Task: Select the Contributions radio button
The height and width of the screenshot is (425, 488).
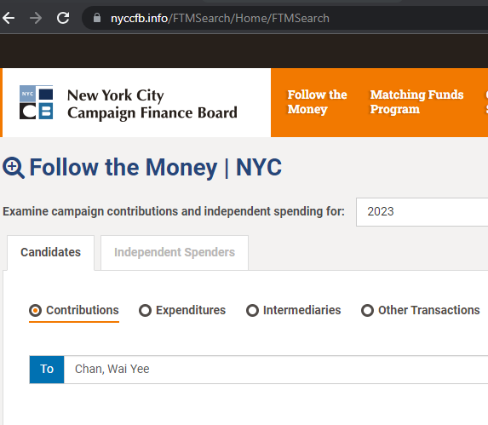Action: pyautogui.click(x=35, y=311)
